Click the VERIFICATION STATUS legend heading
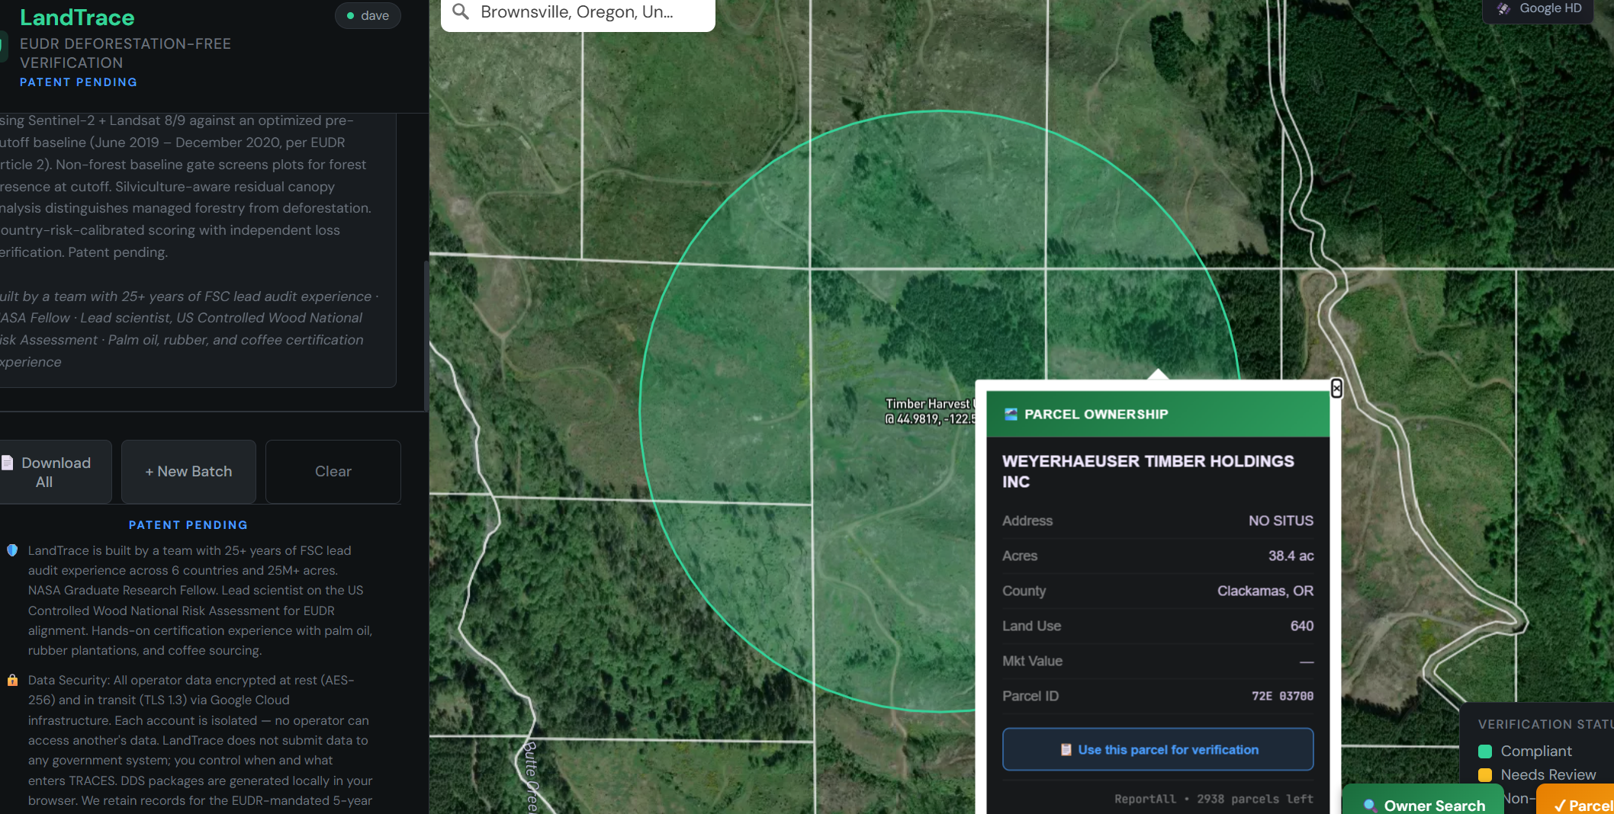Screen dimensions: 1614x814 click(x=1545, y=724)
